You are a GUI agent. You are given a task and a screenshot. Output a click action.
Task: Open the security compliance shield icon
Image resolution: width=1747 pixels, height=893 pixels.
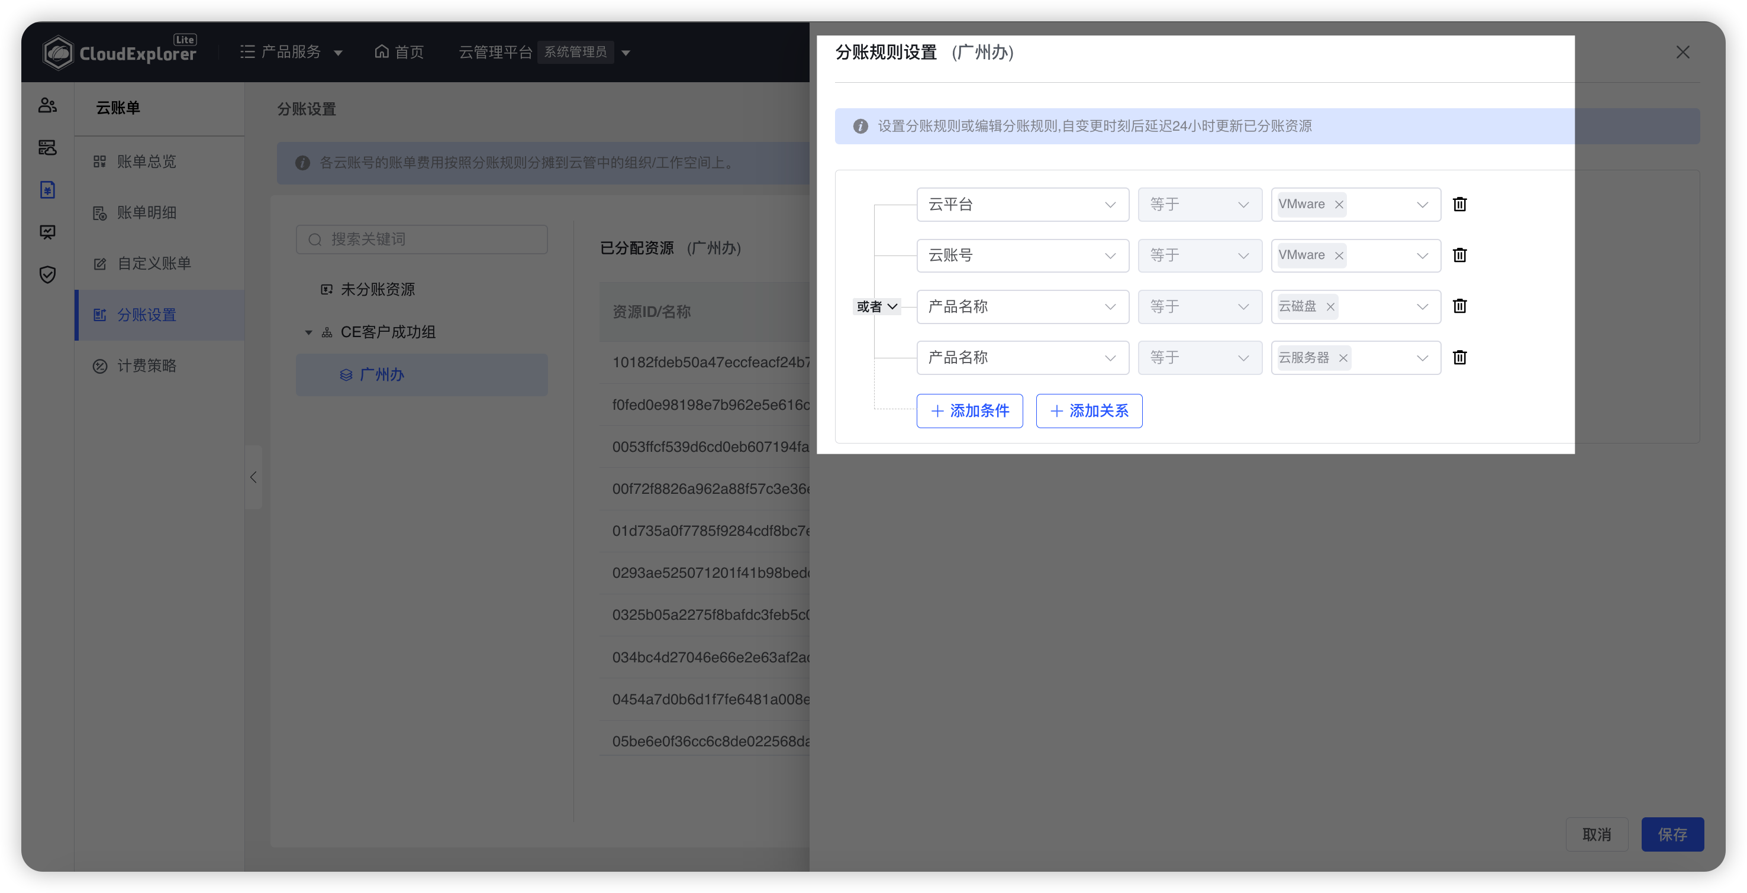coord(47,274)
